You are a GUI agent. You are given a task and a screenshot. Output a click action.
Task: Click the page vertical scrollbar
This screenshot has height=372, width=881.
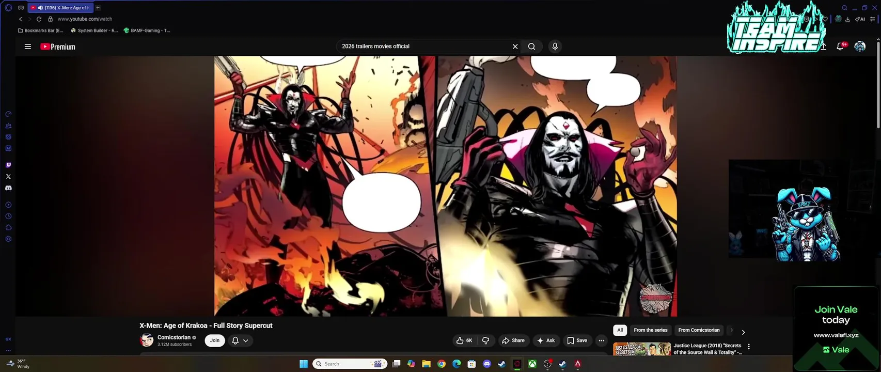click(x=878, y=84)
